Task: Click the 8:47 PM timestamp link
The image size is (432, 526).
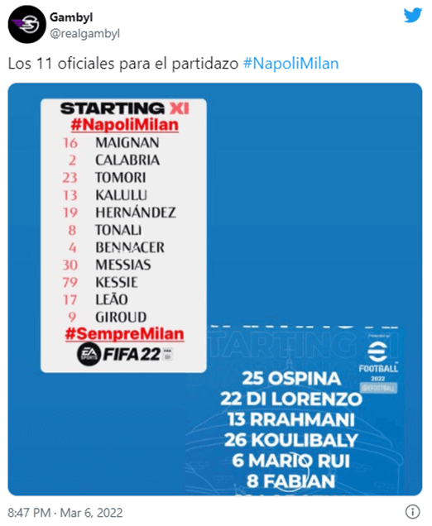Action: (29, 513)
